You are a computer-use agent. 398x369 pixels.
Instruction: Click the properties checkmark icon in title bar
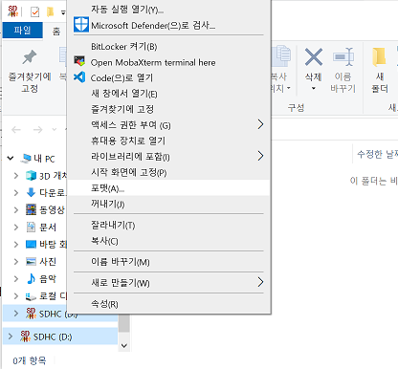(x=34, y=12)
